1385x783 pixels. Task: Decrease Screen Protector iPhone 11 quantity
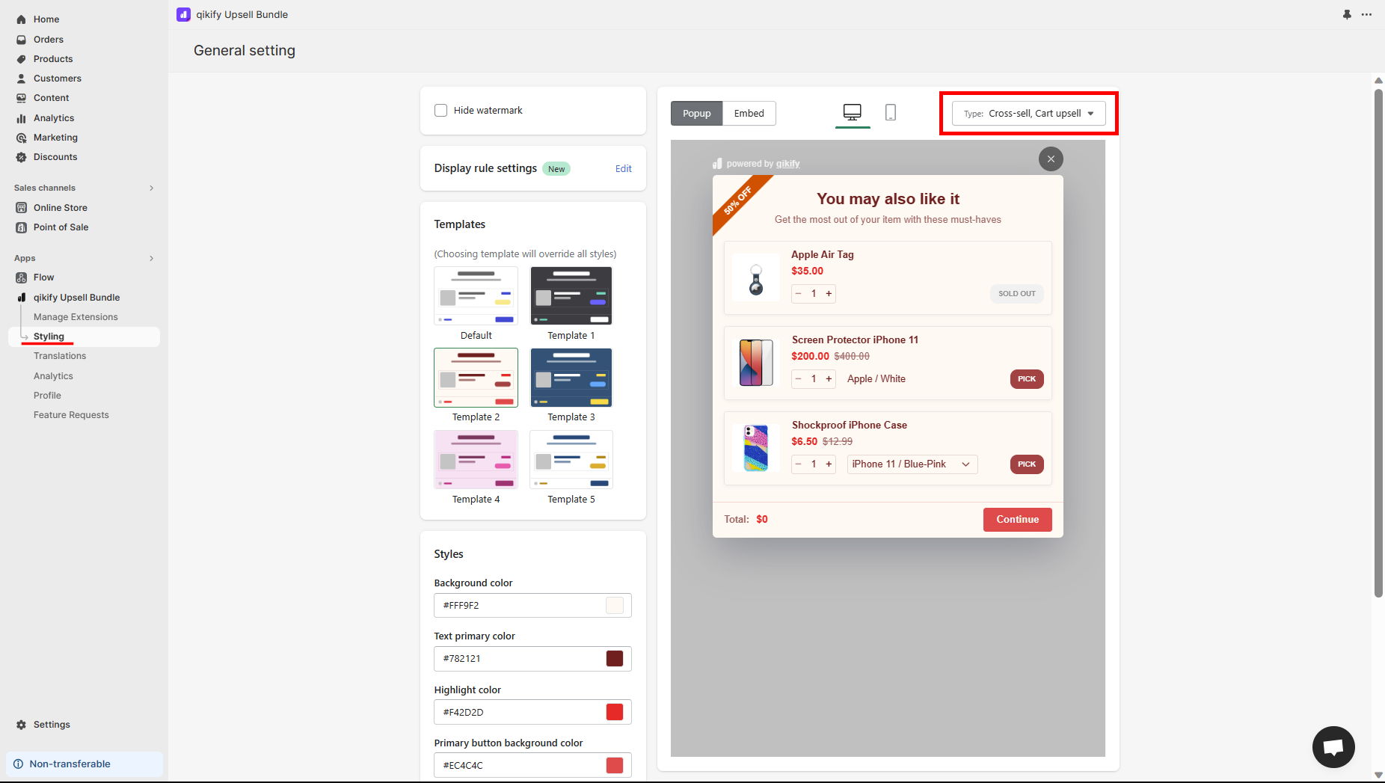[798, 379]
